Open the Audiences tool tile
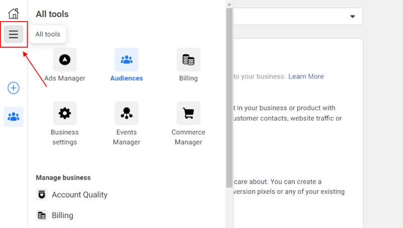 pyautogui.click(x=126, y=59)
